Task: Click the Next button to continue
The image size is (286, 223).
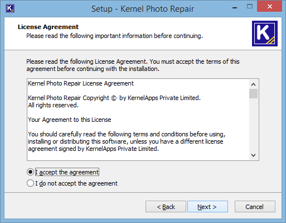Action: pyautogui.click(x=207, y=206)
